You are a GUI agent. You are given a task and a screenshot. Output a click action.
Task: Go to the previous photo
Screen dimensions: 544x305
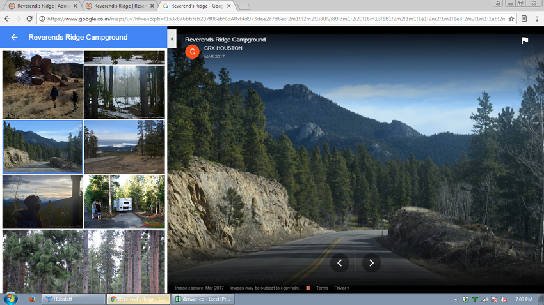(x=340, y=262)
